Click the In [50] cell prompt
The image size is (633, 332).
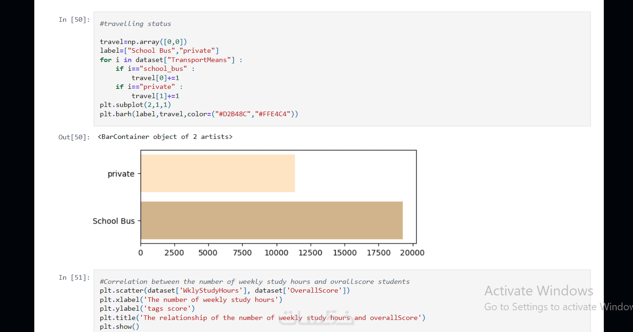tap(74, 19)
